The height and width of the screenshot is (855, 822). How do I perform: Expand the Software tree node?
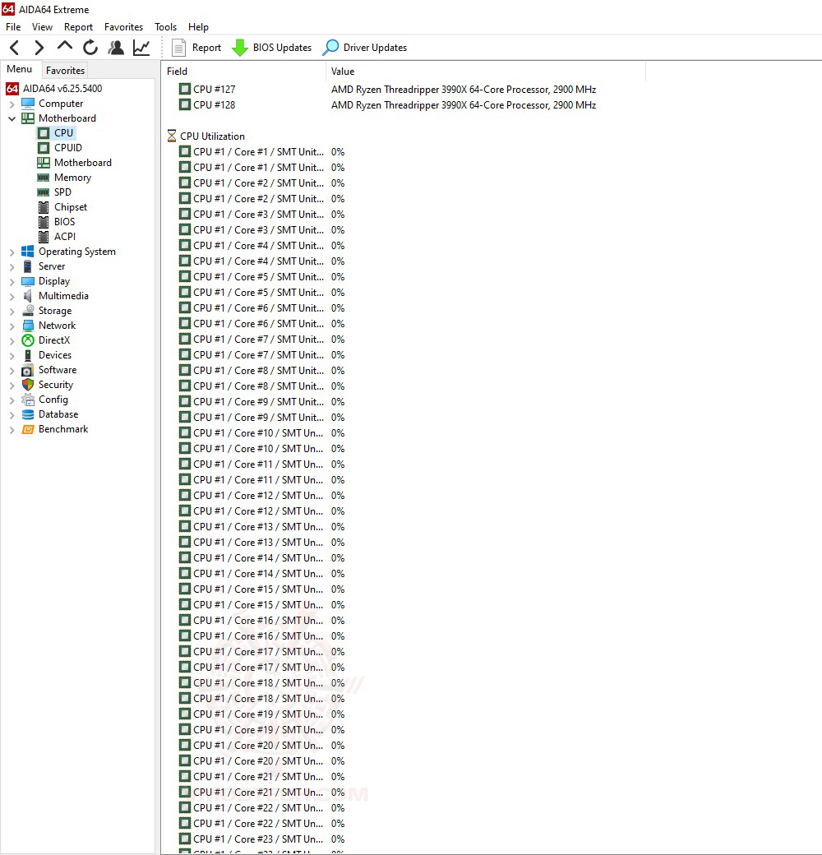(12, 370)
